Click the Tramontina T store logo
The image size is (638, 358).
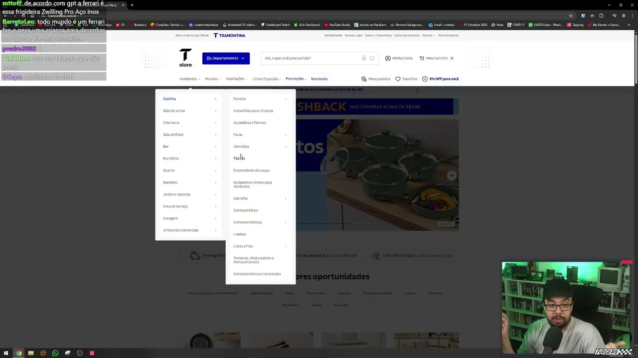tap(185, 58)
